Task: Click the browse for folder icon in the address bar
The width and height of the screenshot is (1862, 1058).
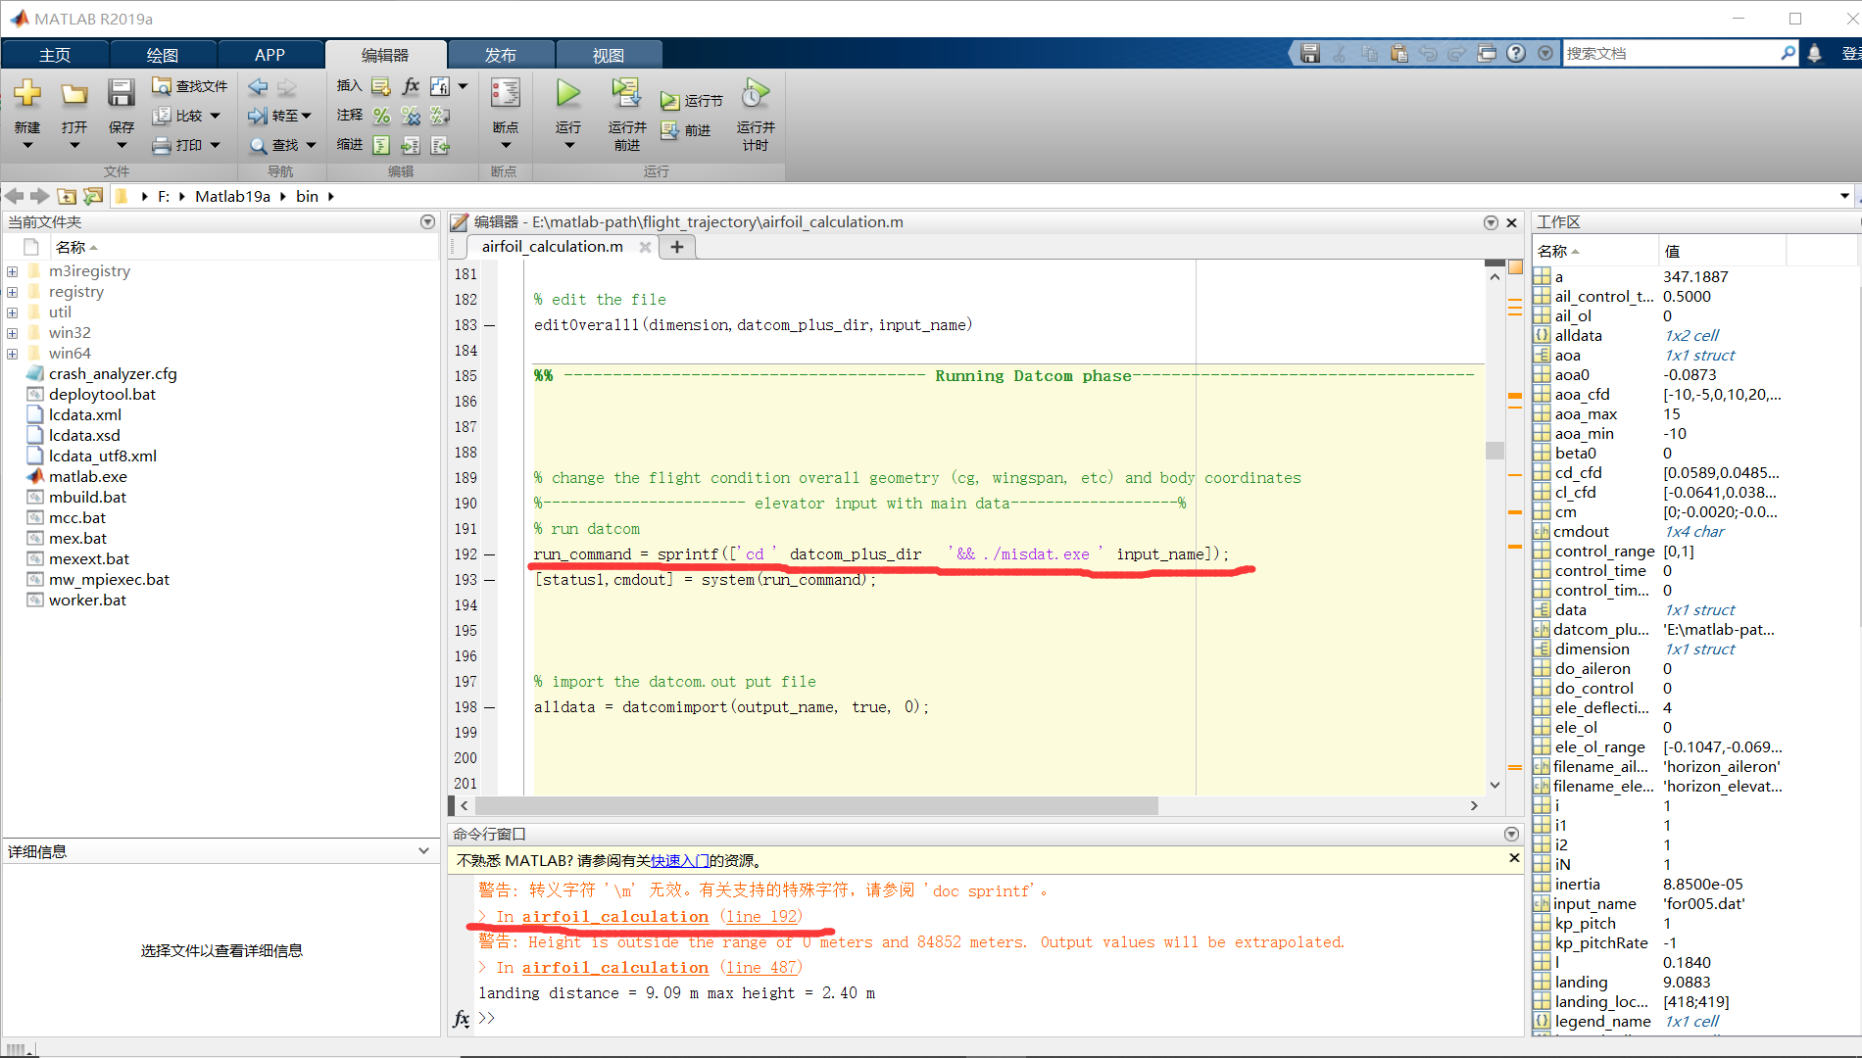Action: tap(93, 196)
